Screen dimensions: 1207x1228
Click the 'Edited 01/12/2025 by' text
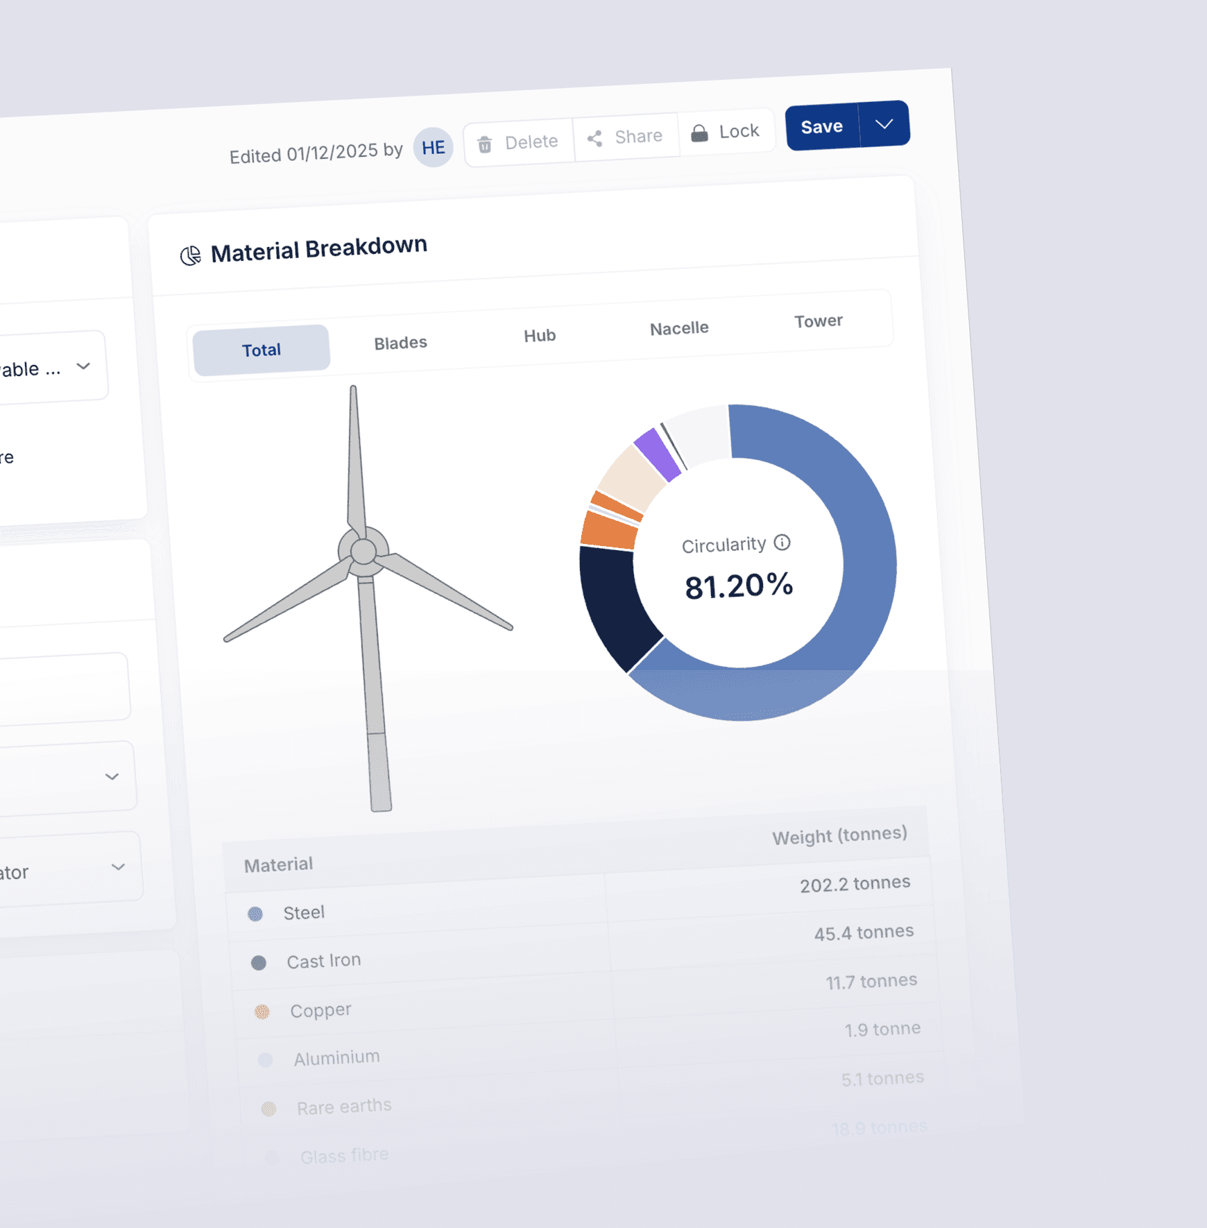pos(316,153)
